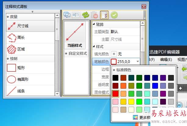Screen dimensions: 187x126
Task: Click the rename style toolbar icon
Action: [x=76, y=15]
